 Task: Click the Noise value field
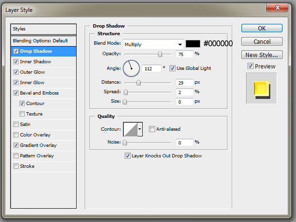(x=185, y=143)
